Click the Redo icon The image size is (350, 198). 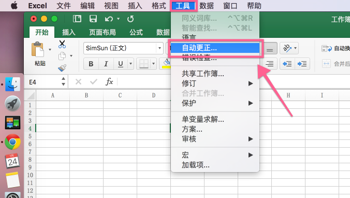click(130, 19)
